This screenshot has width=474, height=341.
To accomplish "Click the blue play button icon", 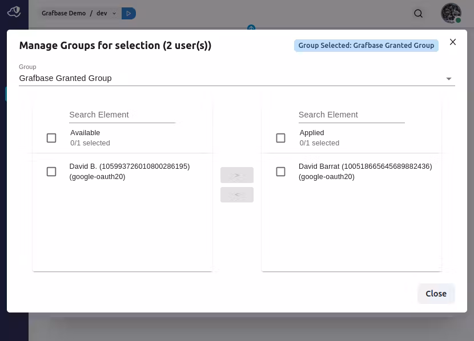I will [x=128, y=13].
